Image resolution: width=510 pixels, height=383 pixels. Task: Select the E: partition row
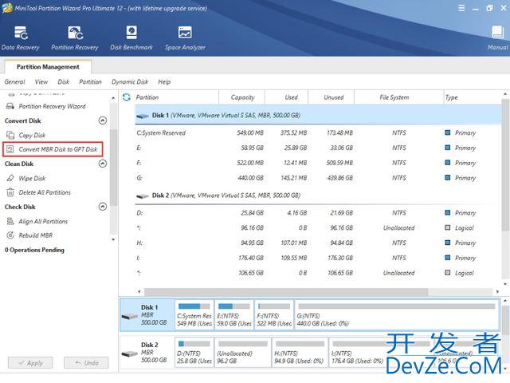[318, 148]
